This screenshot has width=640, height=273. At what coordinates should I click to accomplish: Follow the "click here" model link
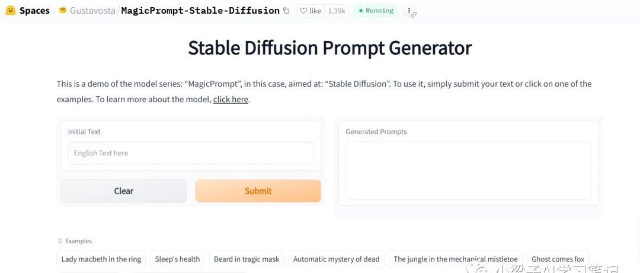(x=231, y=99)
